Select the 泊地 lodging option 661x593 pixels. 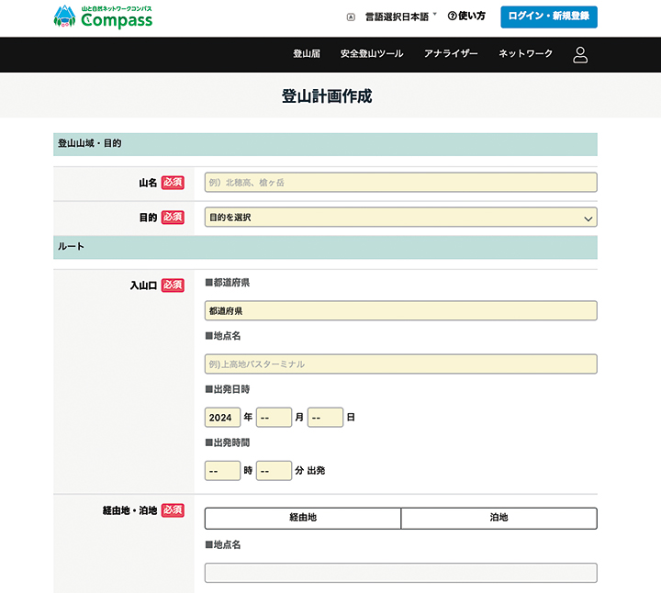point(499,518)
